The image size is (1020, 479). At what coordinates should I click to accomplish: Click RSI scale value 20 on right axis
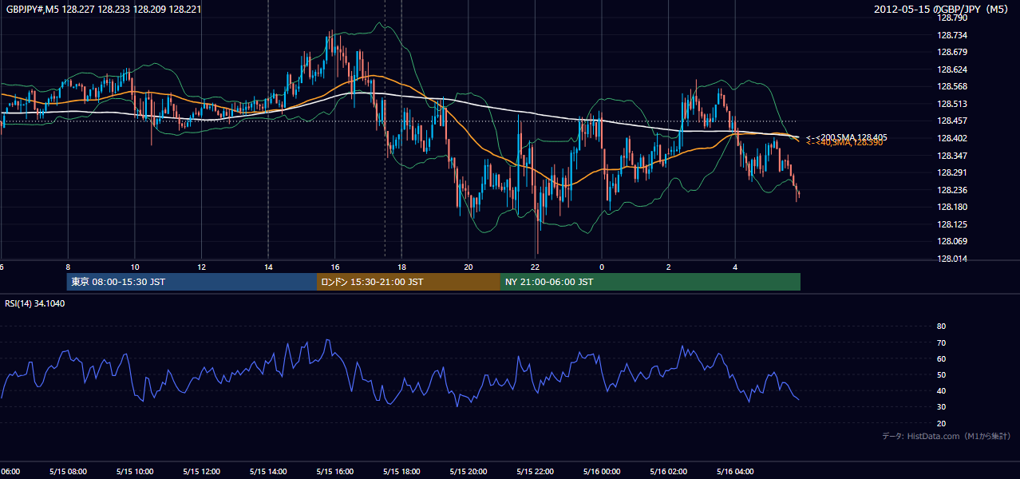click(x=941, y=424)
